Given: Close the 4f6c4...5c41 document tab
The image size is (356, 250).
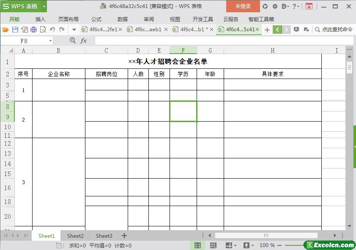Looking at the screenshot, I should [x=257, y=30].
